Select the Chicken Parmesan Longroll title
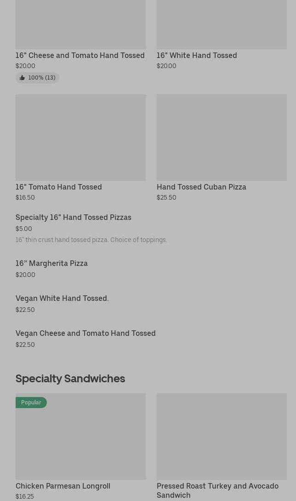The width and height of the screenshot is (296, 501). pos(63,486)
